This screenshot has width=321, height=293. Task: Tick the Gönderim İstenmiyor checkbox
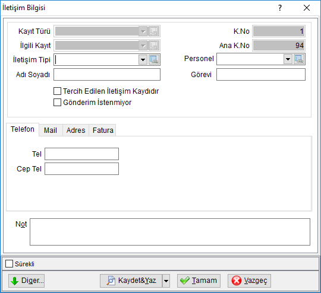[x=57, y=103]
